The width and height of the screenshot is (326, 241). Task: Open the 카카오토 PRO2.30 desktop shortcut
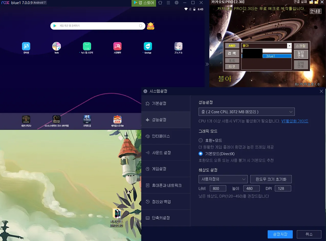pos(117,214)
